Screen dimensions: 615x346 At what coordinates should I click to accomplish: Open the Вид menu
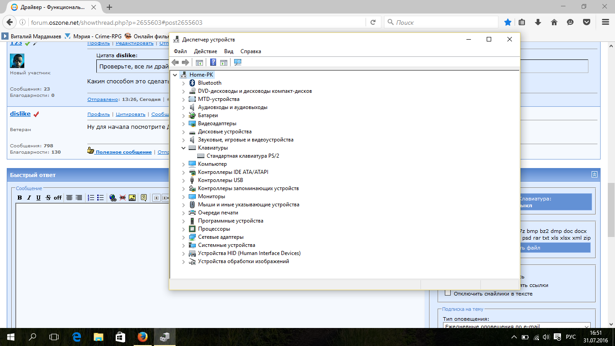coord(229,51)
